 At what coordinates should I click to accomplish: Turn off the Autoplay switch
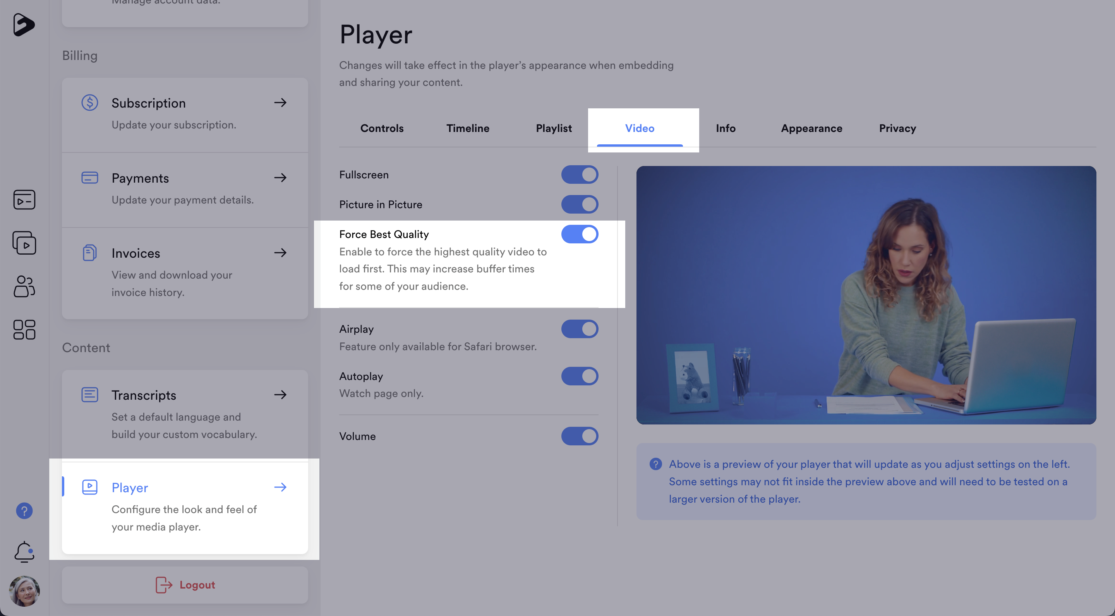[580, 376]
